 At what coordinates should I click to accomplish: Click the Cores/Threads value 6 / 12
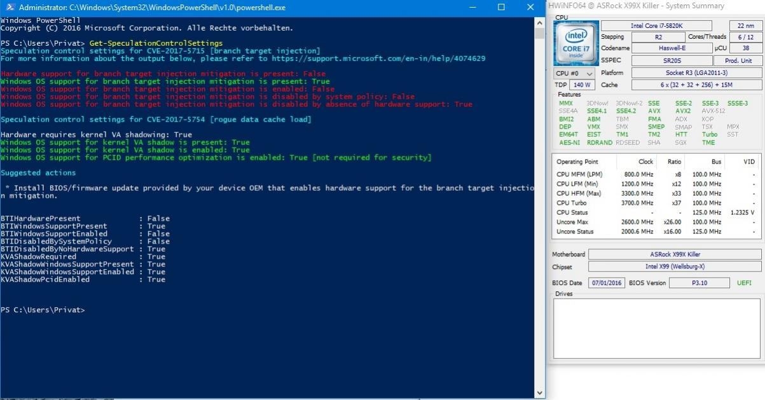point(745,37)
